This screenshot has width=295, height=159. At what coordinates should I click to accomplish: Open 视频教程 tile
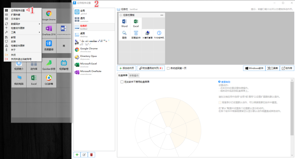(x=64, y=65)
